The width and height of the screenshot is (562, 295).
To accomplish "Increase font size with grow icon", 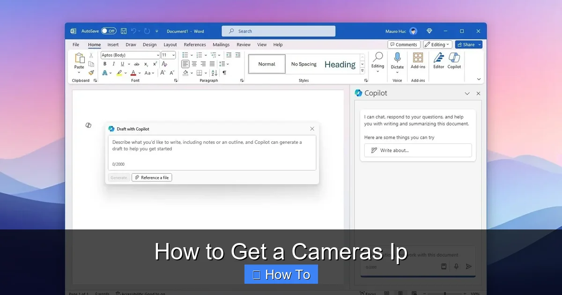I will point(163,73).
